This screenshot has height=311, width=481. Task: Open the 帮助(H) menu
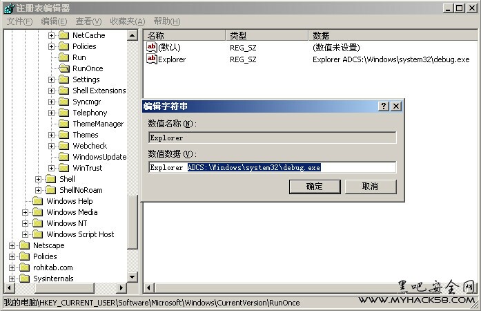tap(167, 21)
